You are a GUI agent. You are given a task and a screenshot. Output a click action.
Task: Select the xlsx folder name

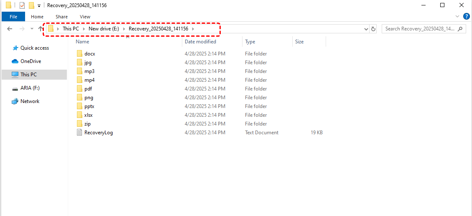point(89,115)
